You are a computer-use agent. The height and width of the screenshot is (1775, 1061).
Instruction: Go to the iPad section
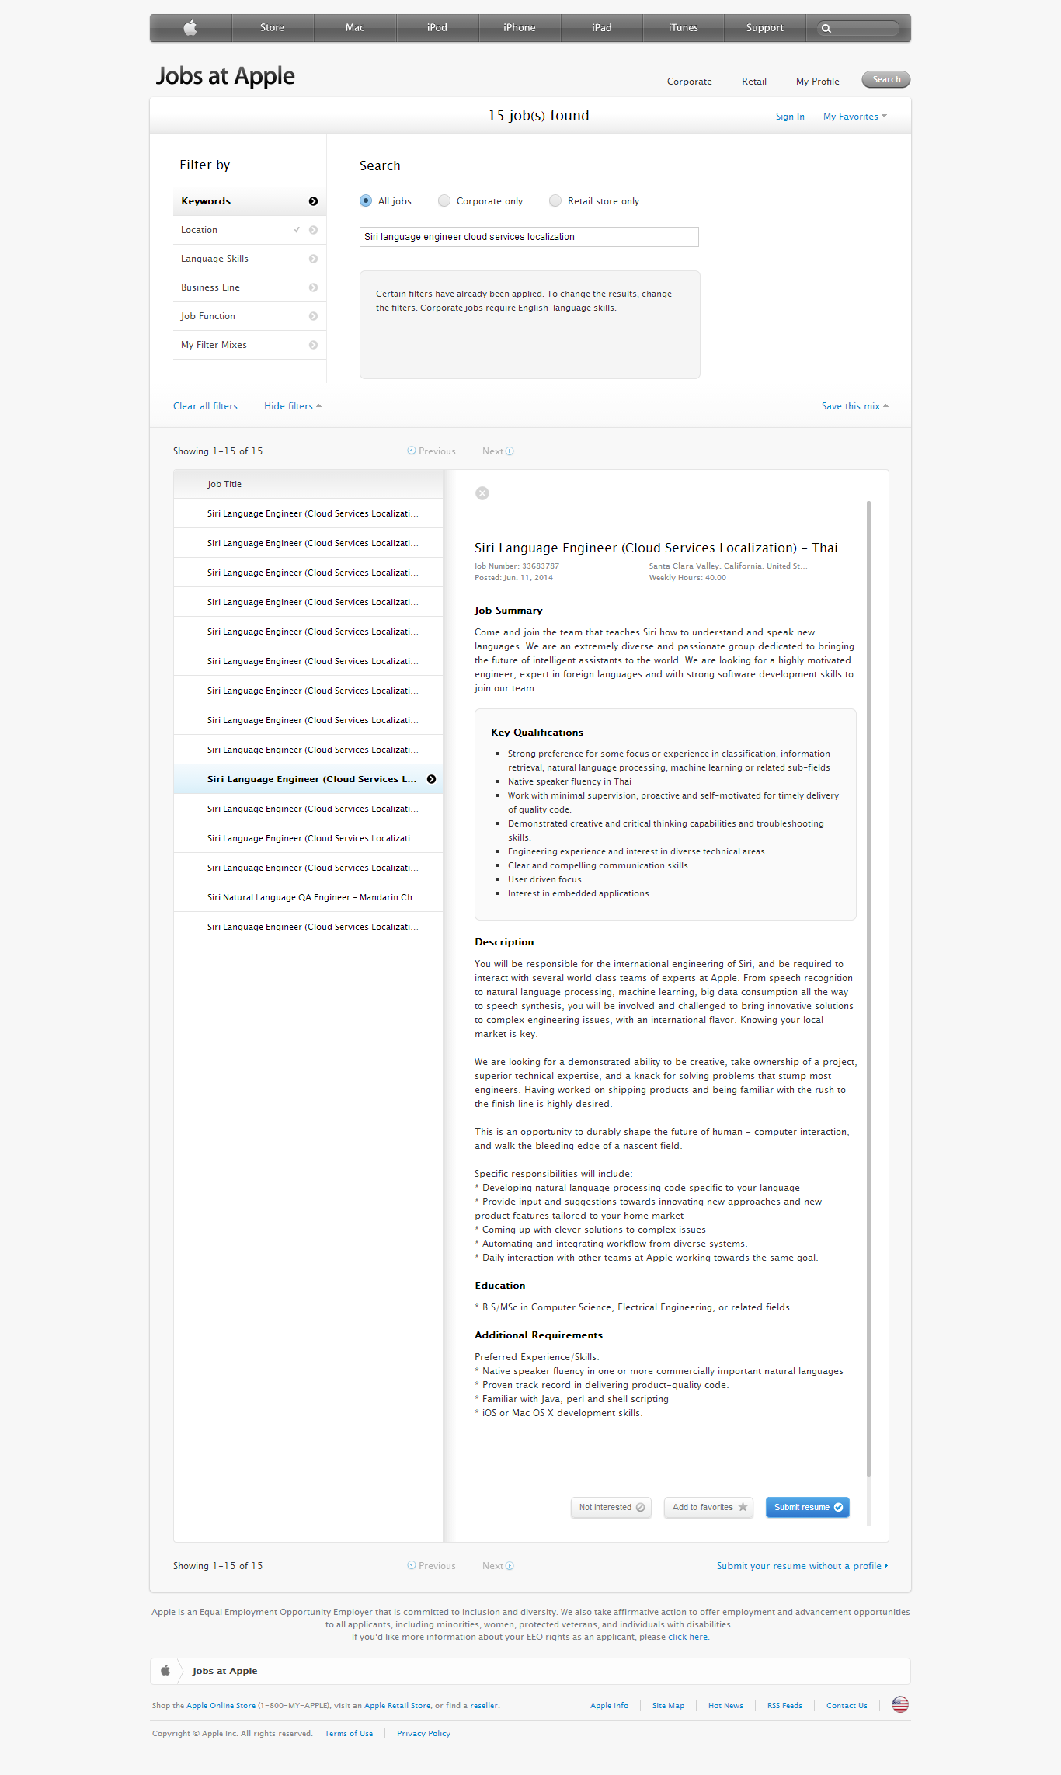tap(602, 28)
